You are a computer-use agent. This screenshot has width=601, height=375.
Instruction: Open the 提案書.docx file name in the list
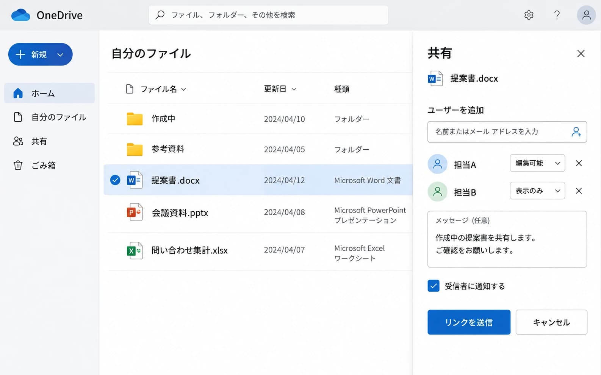click(x=175, y=180)
